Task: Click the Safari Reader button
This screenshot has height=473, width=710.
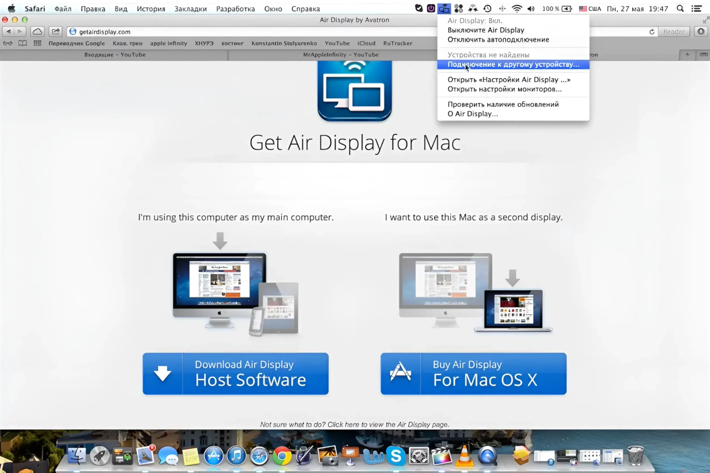Action: click(673, 32)
